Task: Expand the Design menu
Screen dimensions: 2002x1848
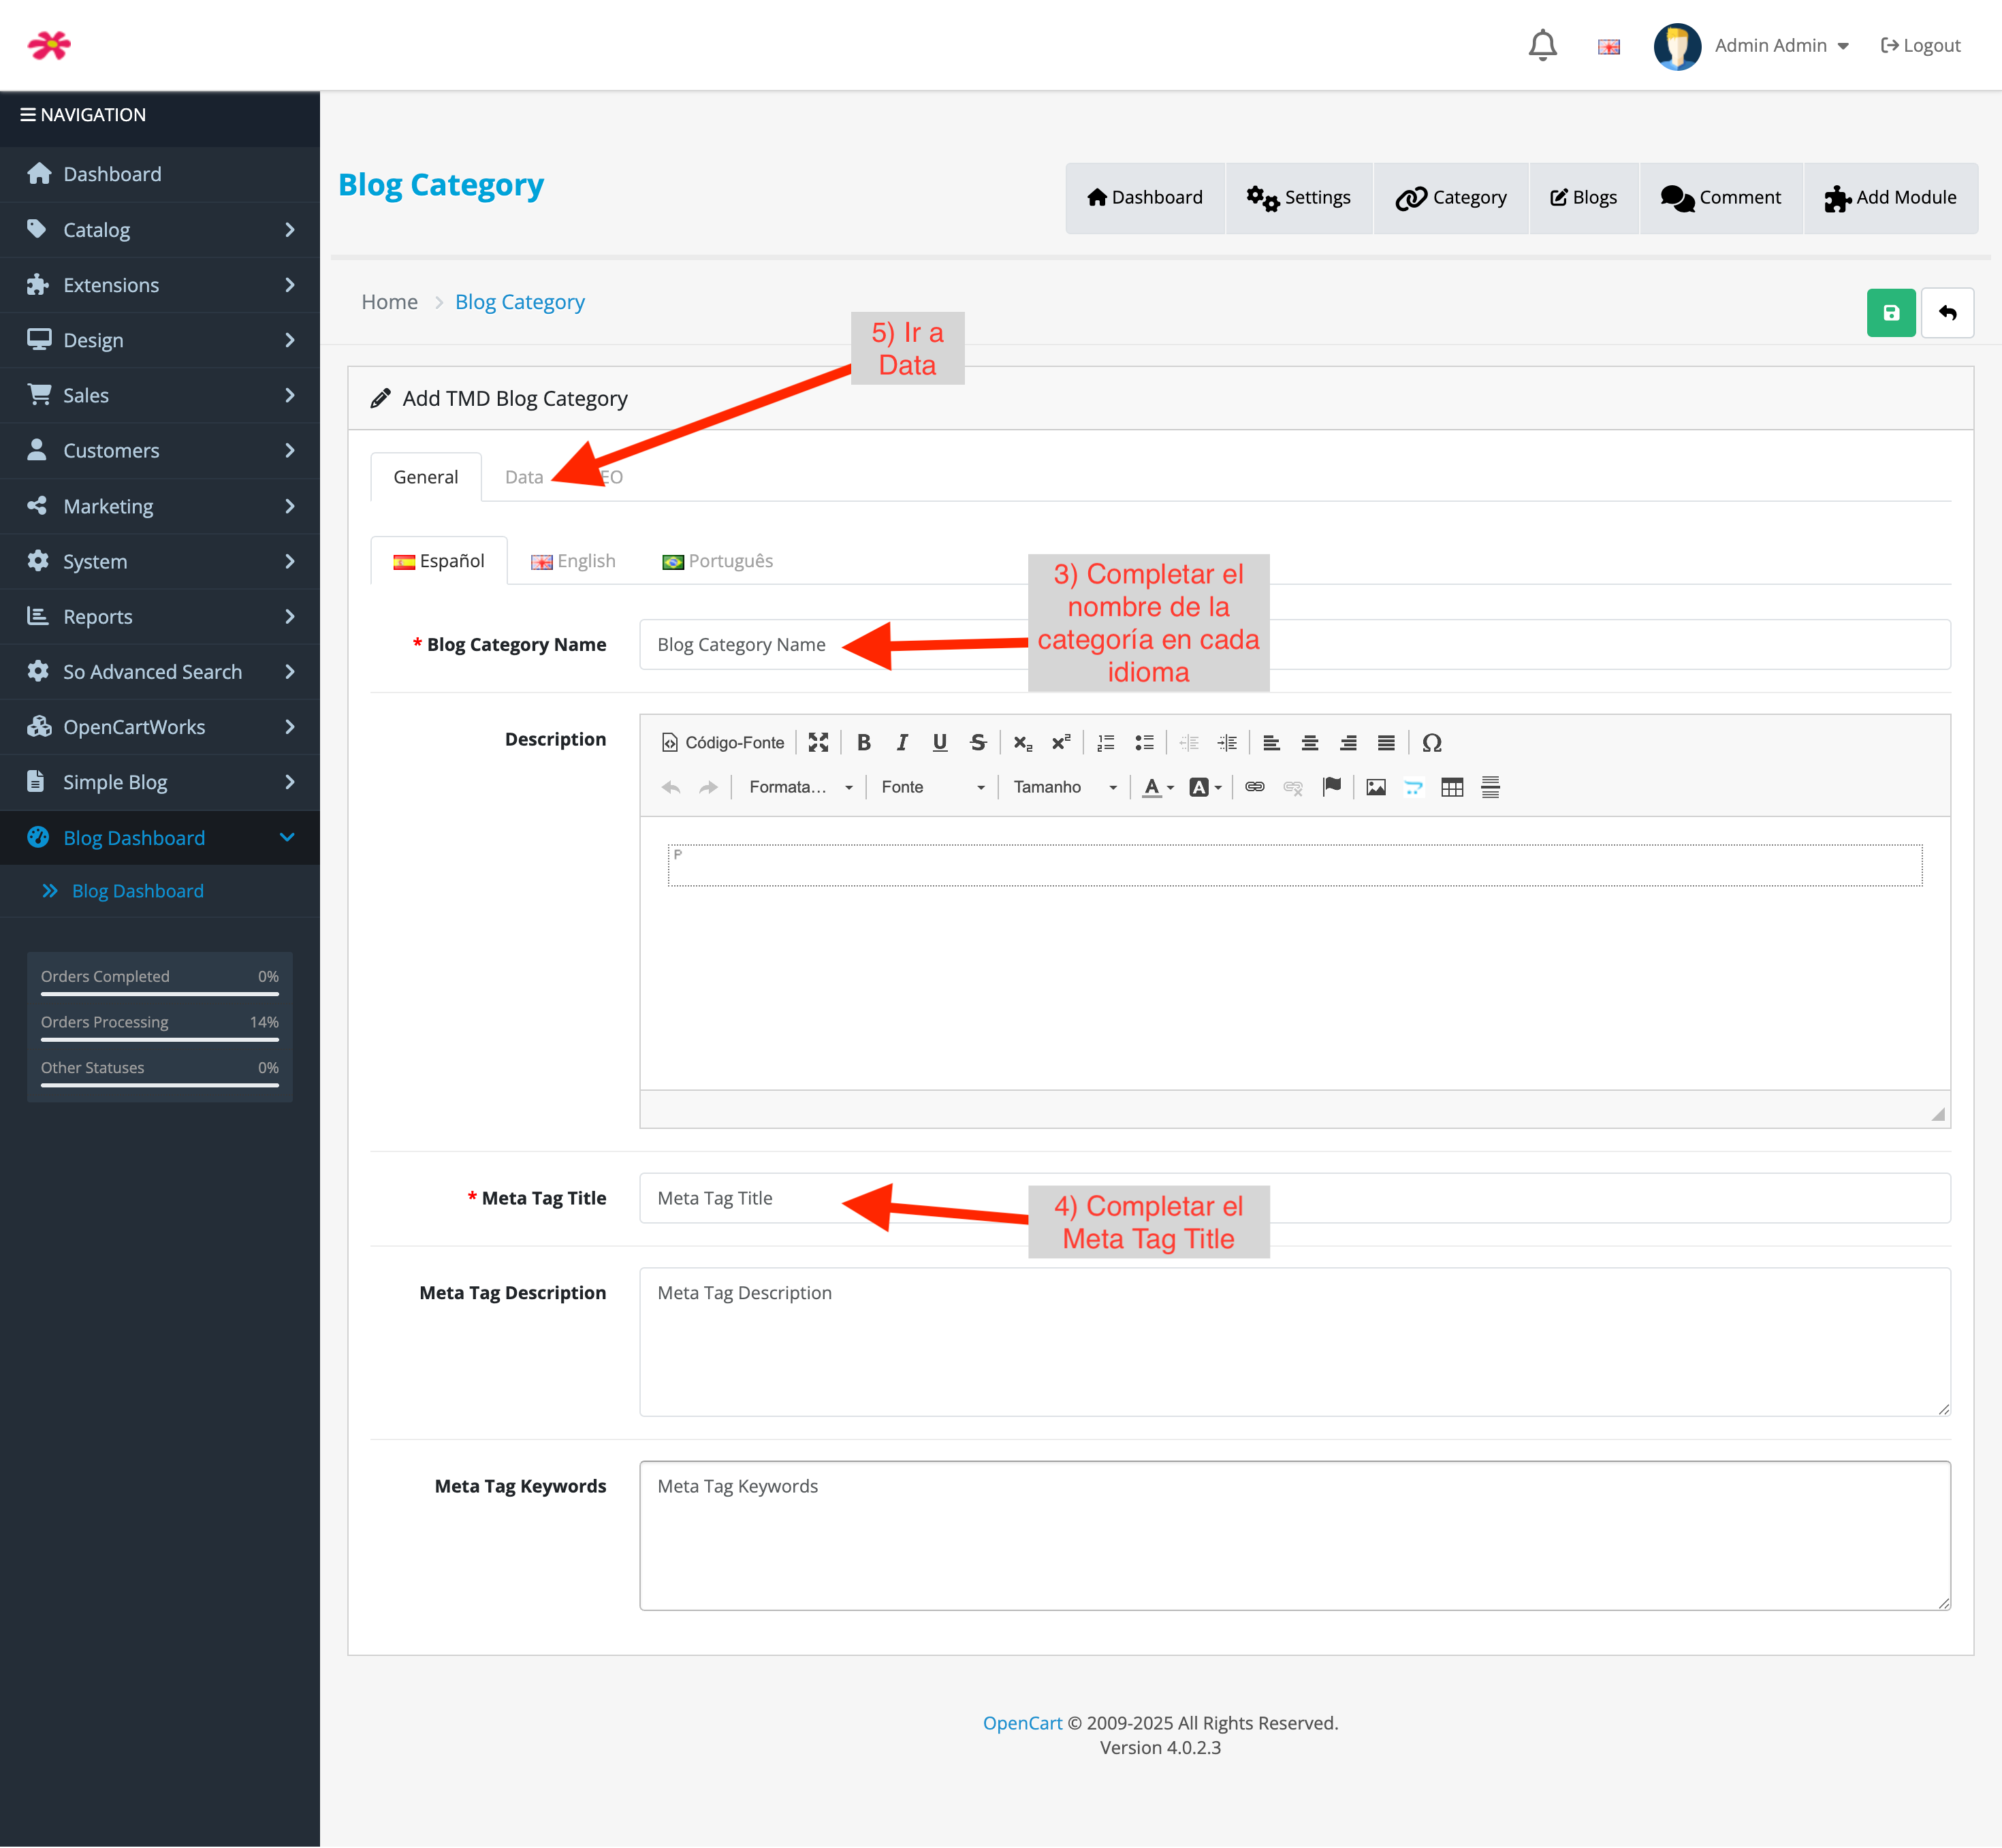Action: click(x=160, y=340)
